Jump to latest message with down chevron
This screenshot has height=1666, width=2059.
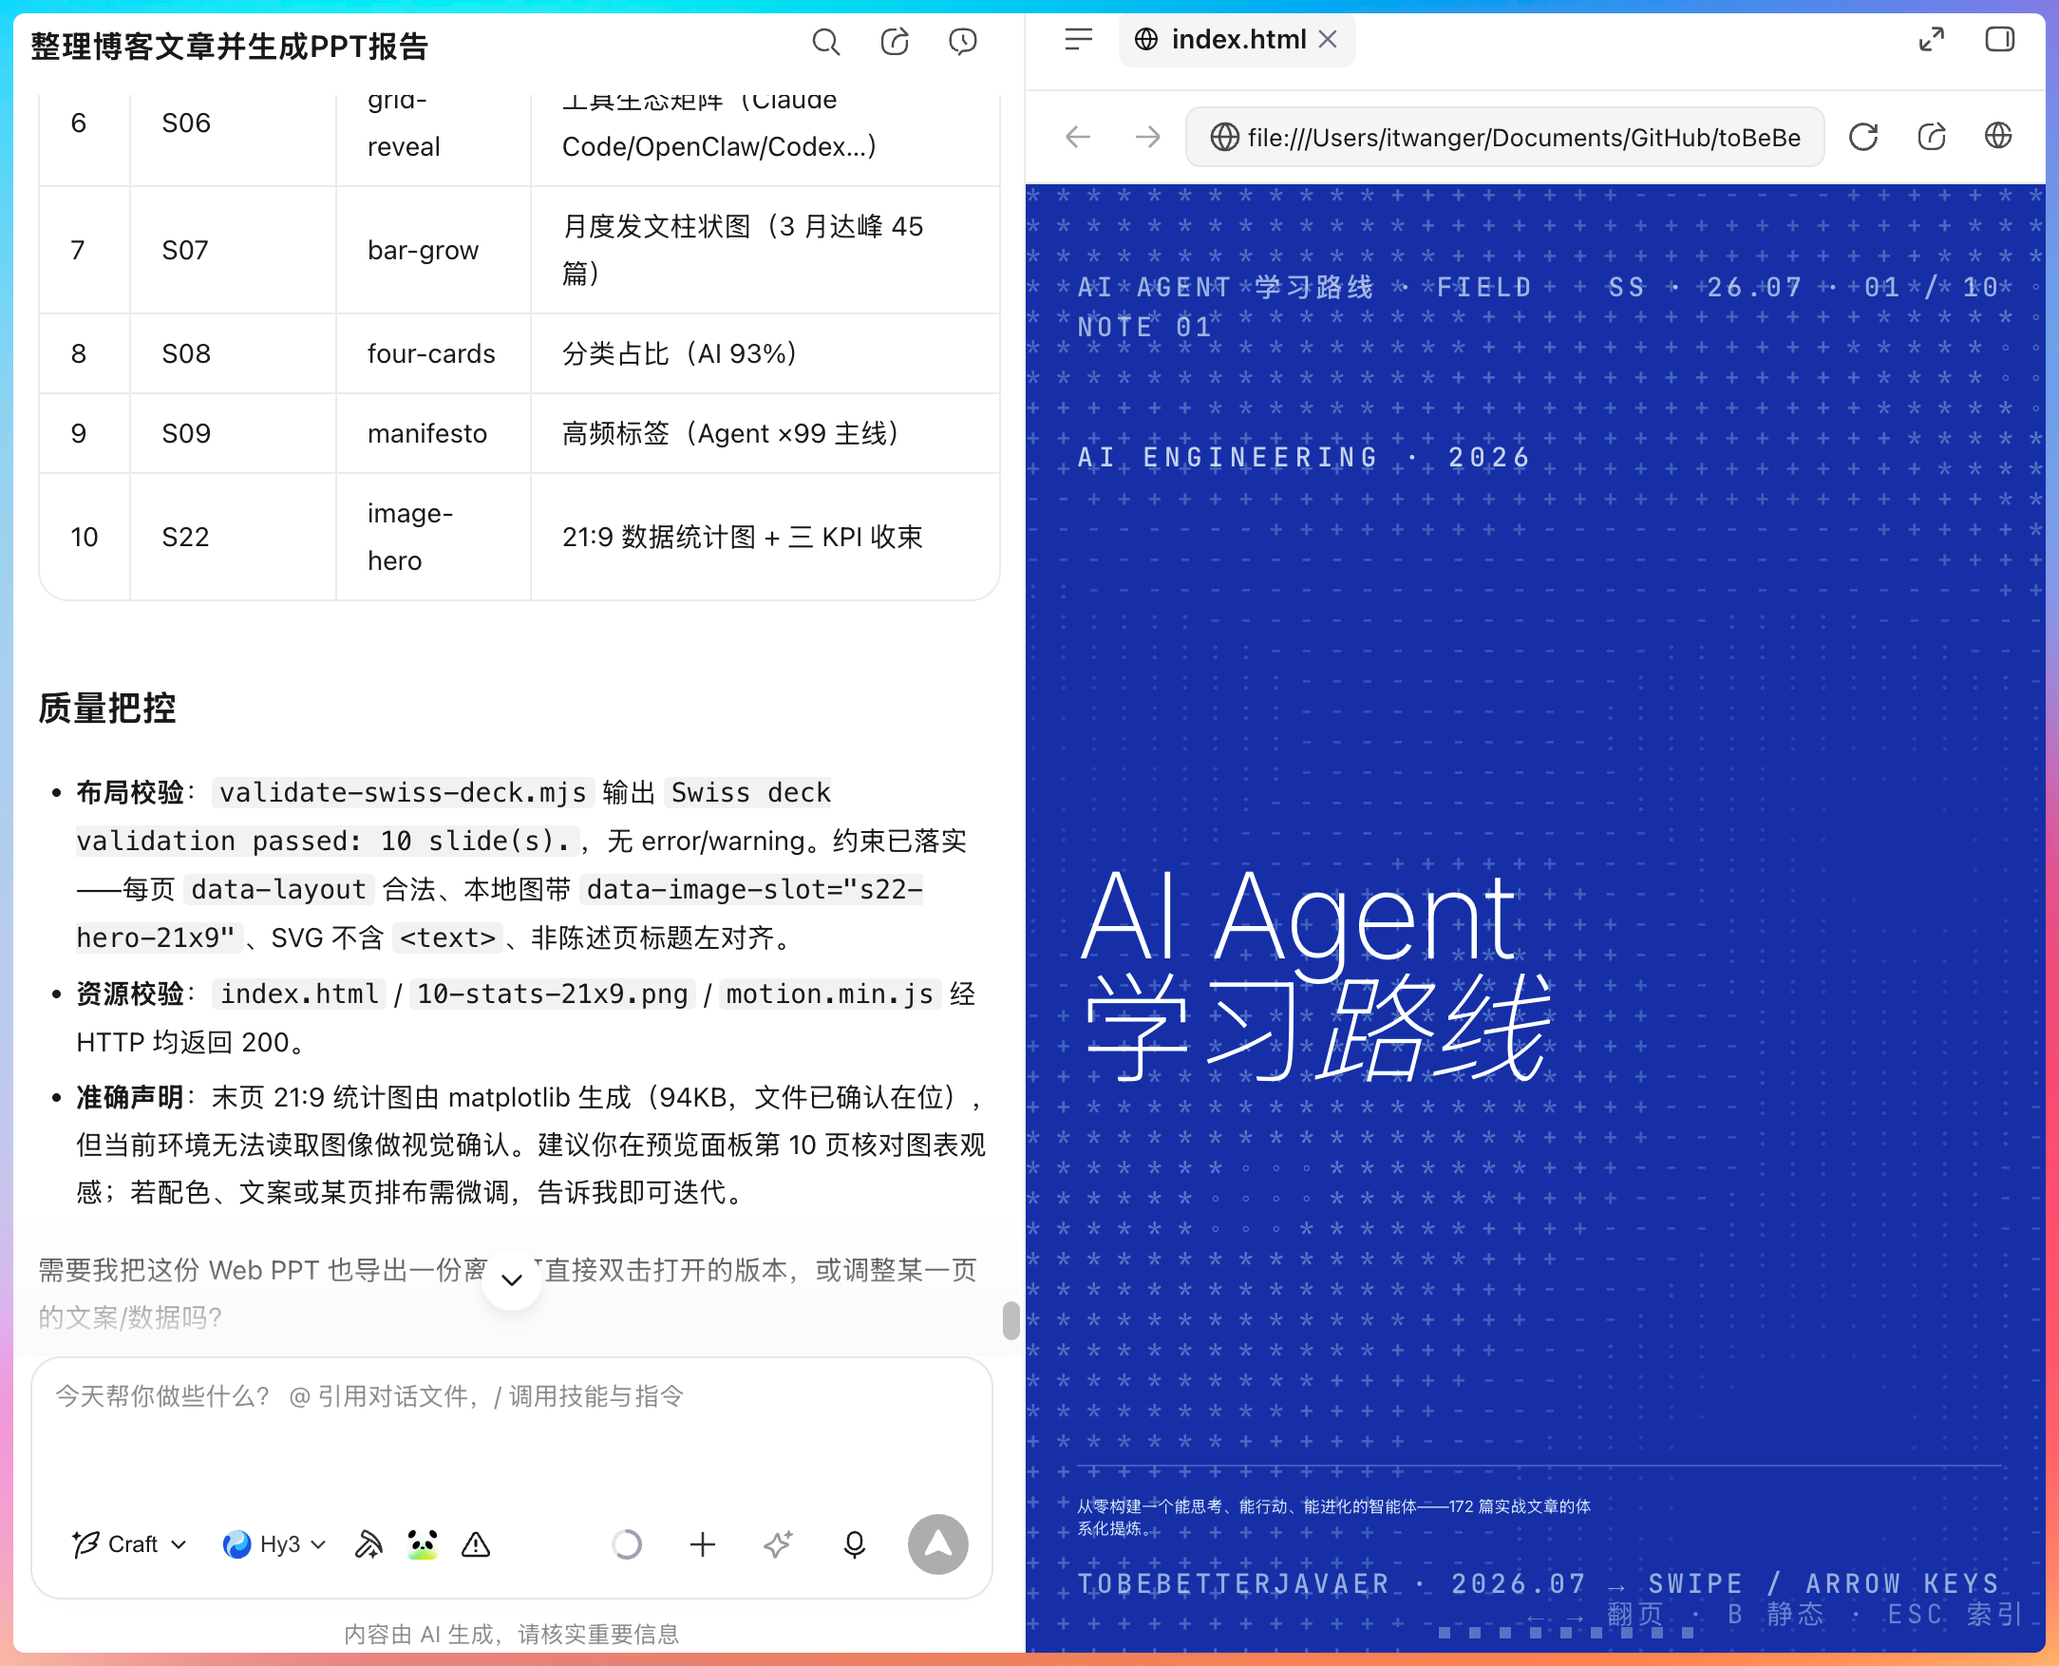point(512,1279)
